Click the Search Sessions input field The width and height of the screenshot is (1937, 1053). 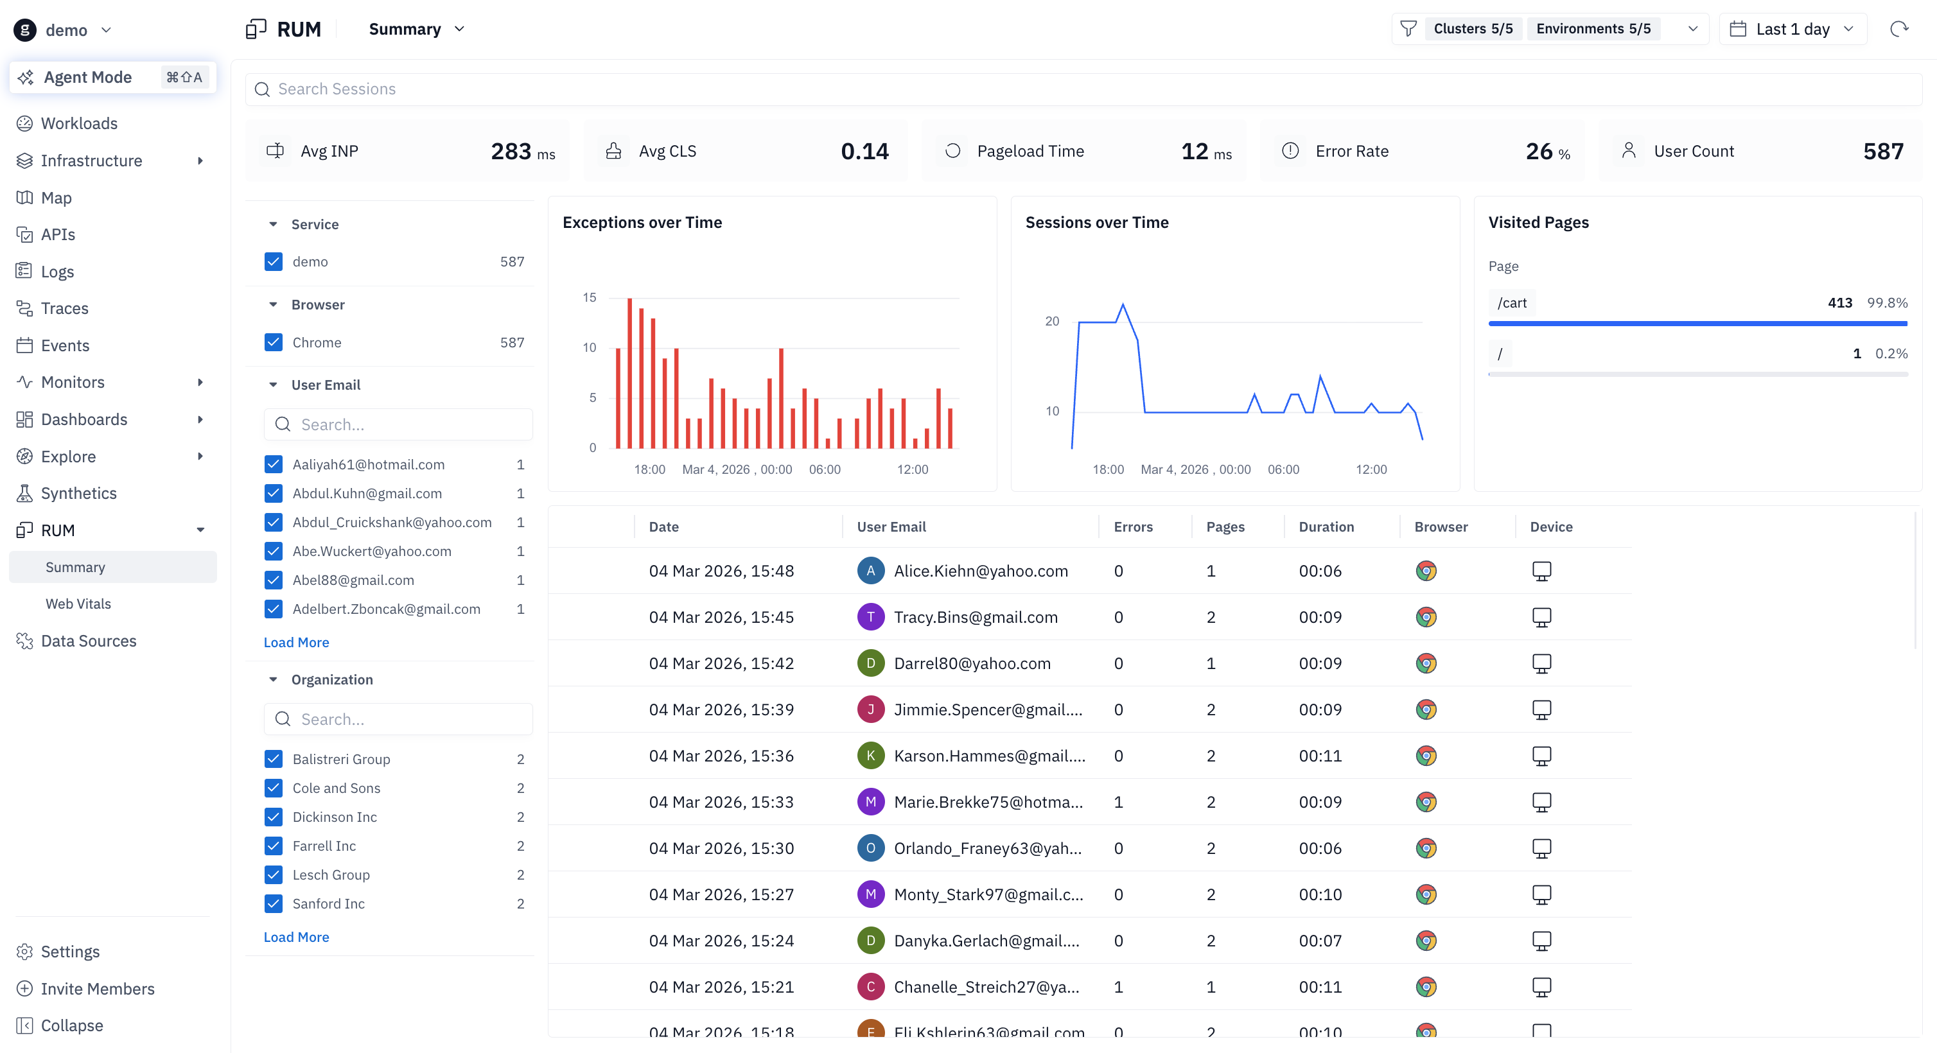[1083, 89]
